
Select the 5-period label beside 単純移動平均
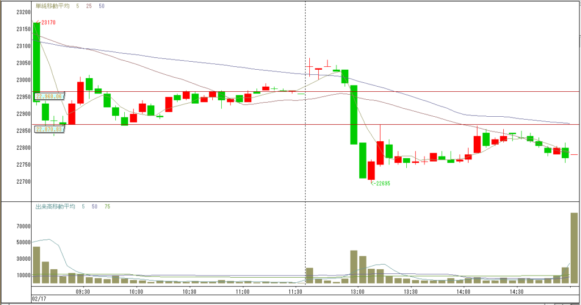pyautogui.click(x=77, y=6)
